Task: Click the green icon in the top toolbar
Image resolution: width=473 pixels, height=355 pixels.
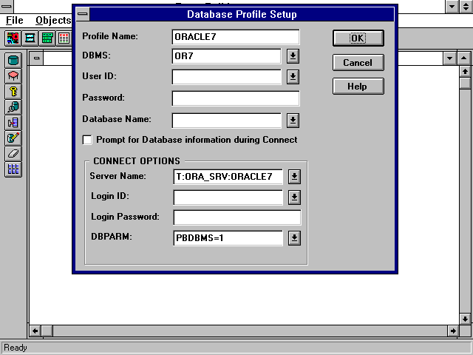Action: coord(47,38)
